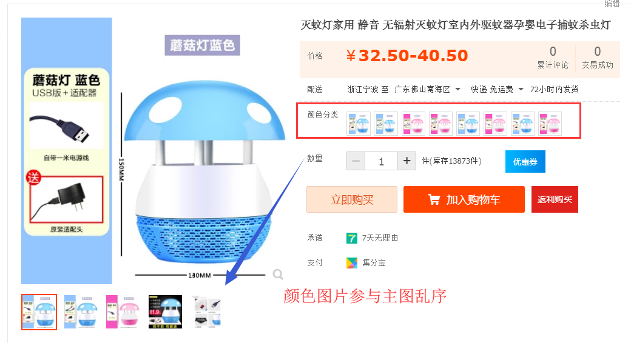The width and height of the screenshot is (631, 343).
Task: Click the shopping cart icon in 加入购物车
Action: pos(434,199)
